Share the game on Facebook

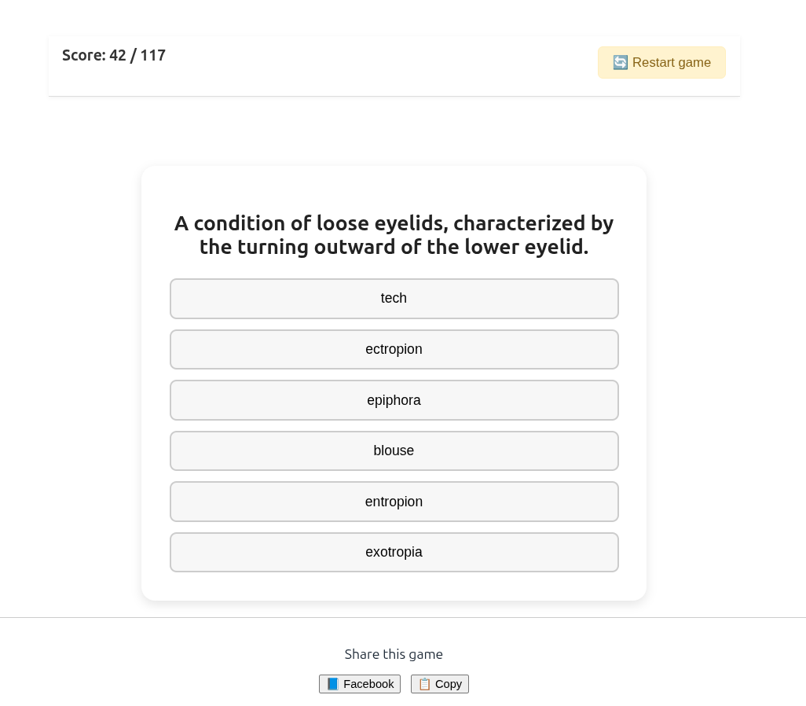pos(360,684)
